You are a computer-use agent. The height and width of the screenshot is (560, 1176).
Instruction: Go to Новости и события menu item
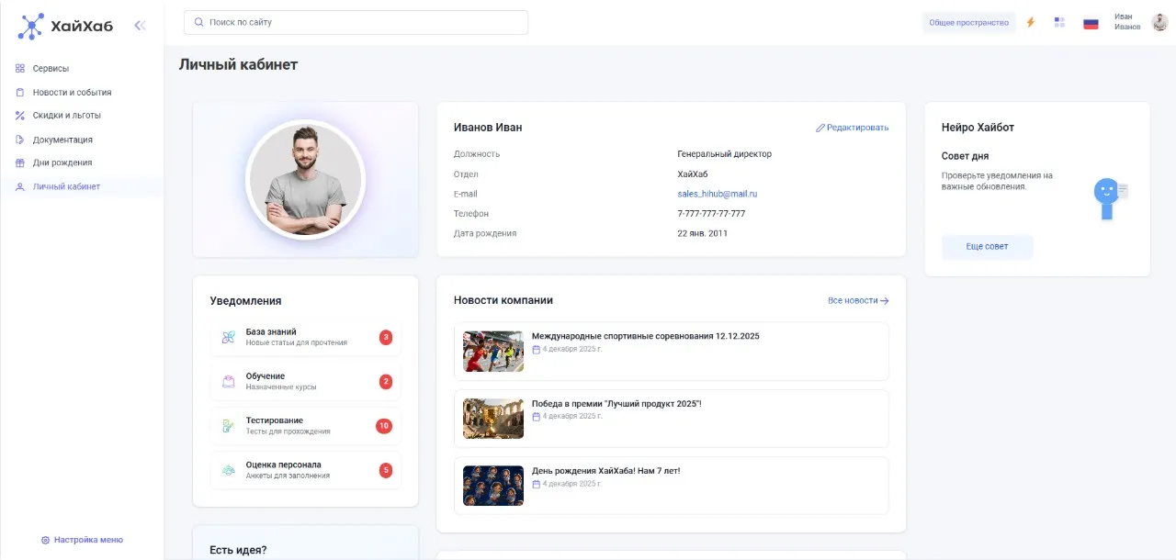(x=72, y=93)
